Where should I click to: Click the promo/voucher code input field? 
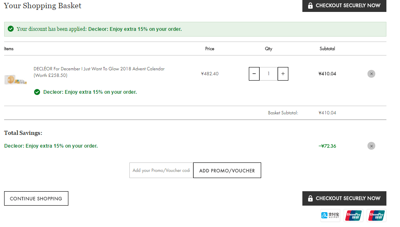pyautogui.click(x=161, y=170)
